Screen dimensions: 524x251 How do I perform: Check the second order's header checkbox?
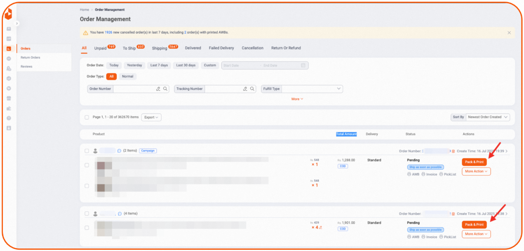pyautogui.click(x=87, y=213)
